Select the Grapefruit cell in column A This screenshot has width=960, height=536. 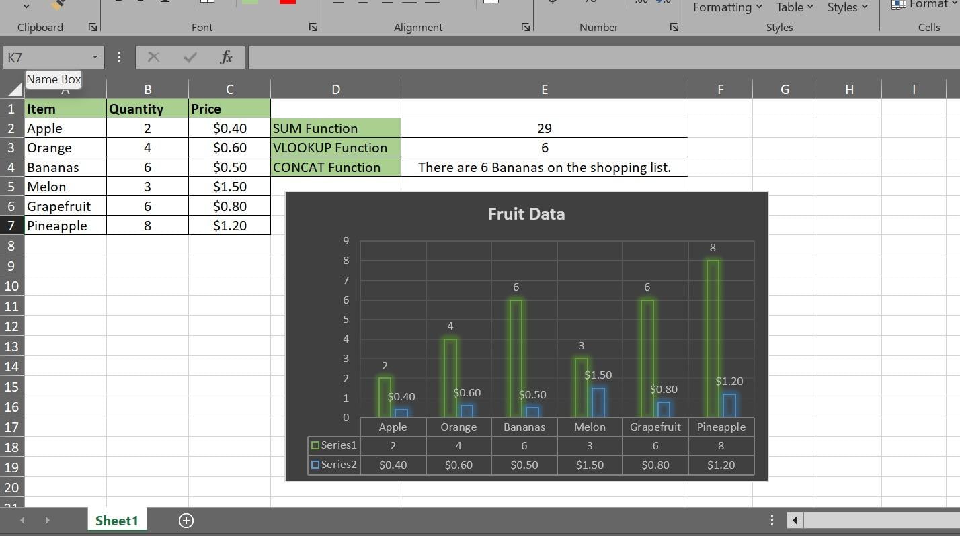pyautogui.click(x=65, y=206)
